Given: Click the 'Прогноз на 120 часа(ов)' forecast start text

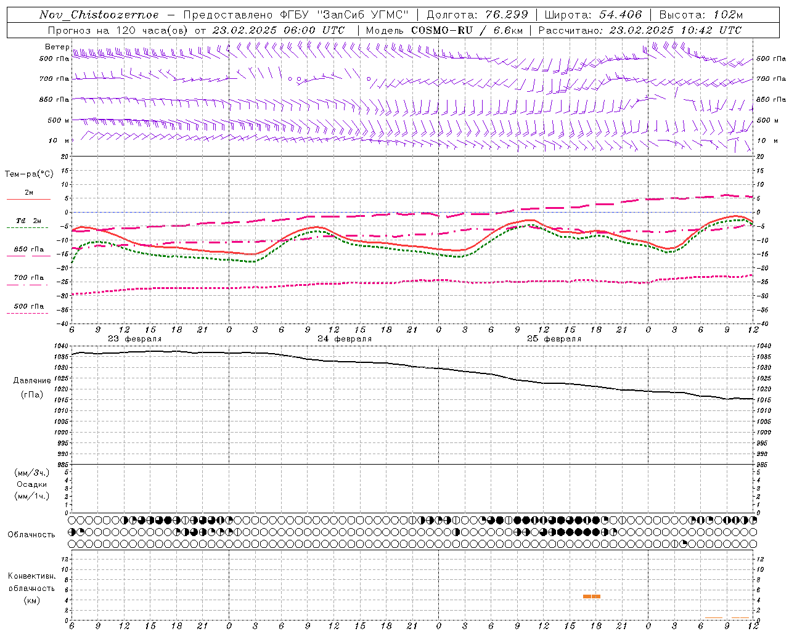Looking at the screenshot, I should point(119,30).
